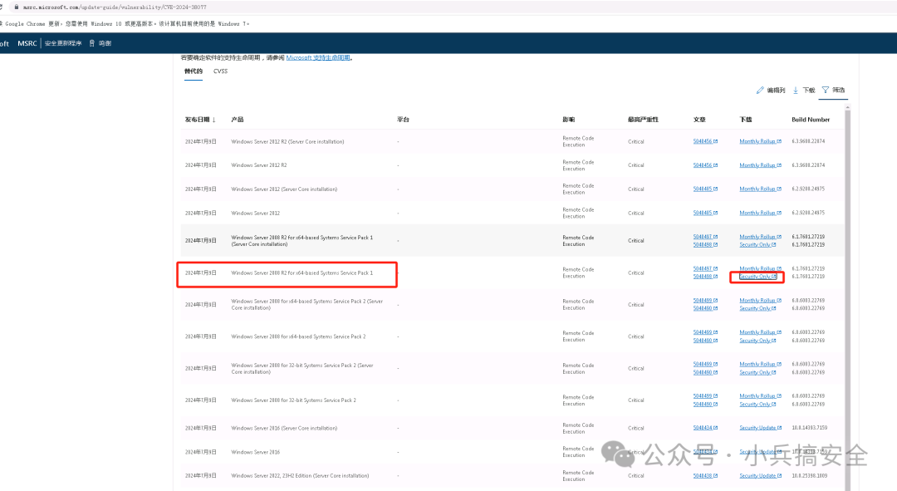Select build number 10.0.25398.1009
The width and height of the screenshot is (897, 491).
click(810, 476)
